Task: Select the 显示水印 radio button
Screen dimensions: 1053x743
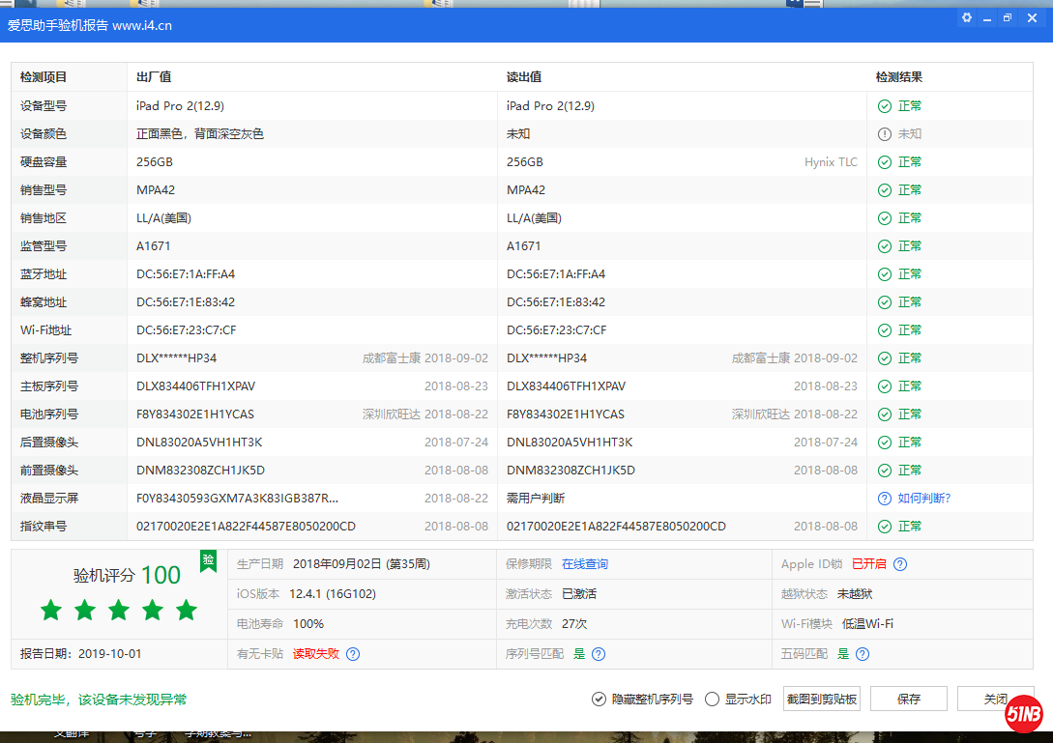Action: tap(711, 699)
